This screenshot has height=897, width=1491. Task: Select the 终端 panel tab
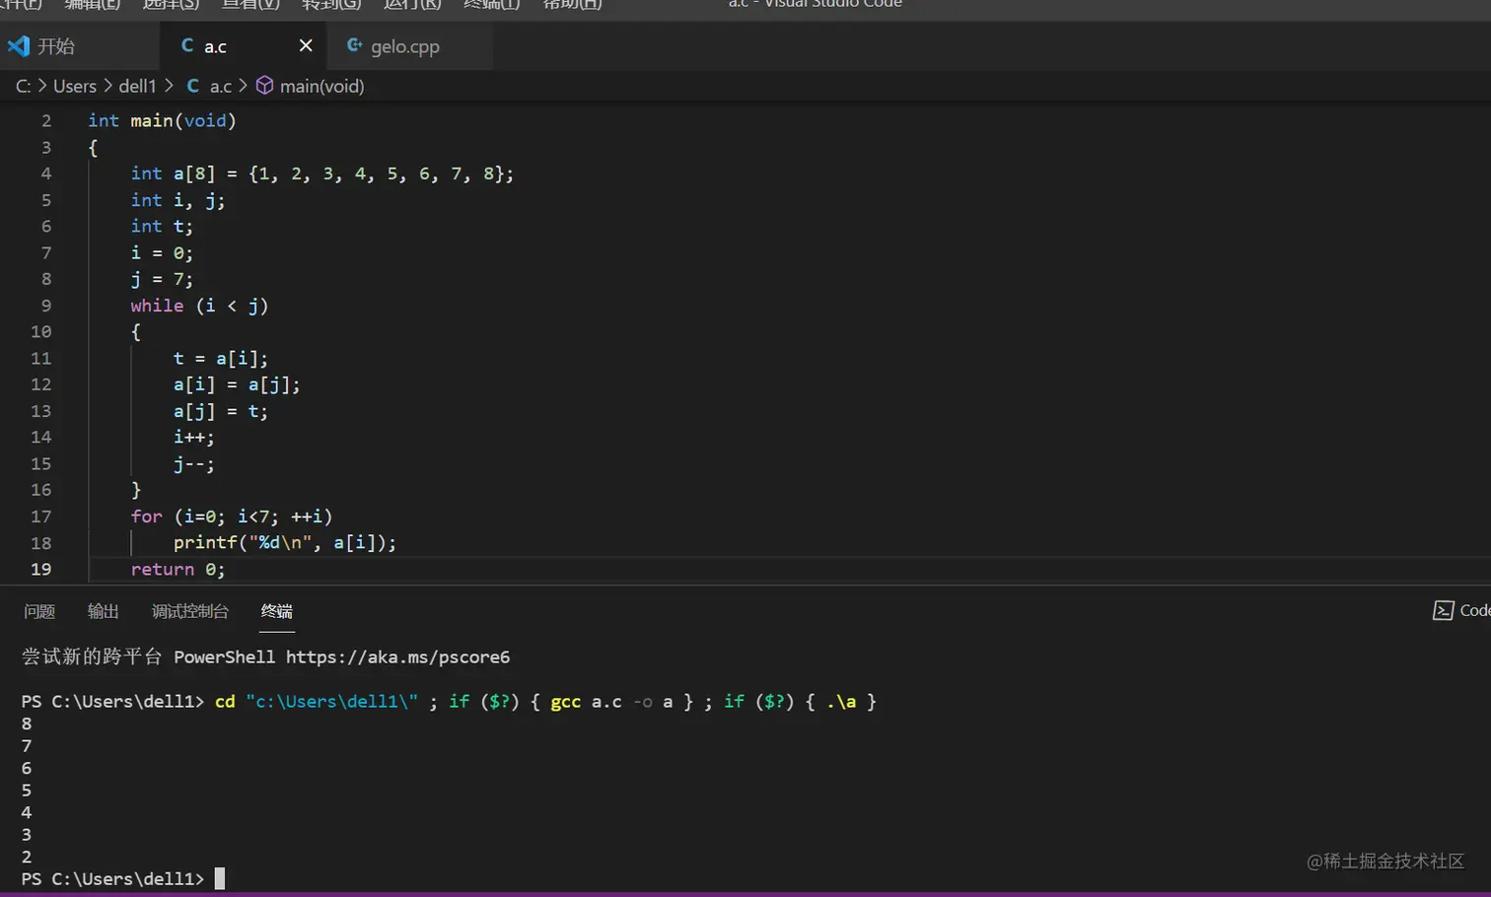277,612
